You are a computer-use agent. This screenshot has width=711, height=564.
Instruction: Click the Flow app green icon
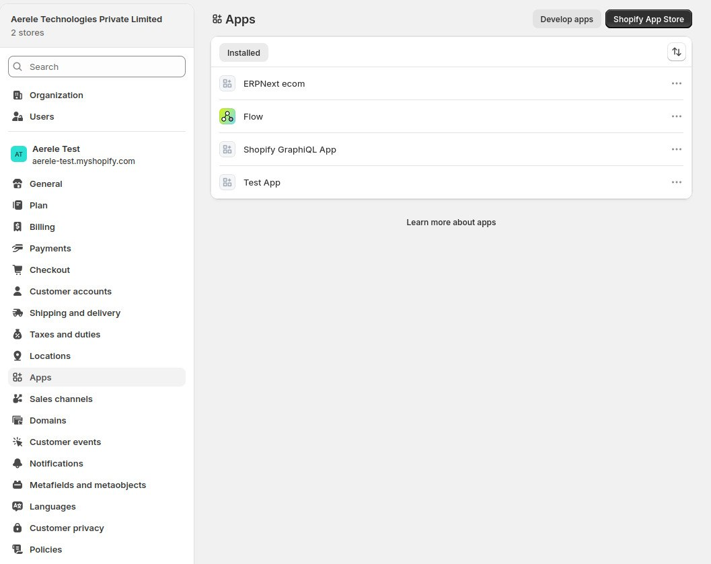pyautogui.click(x=227, y=116)
